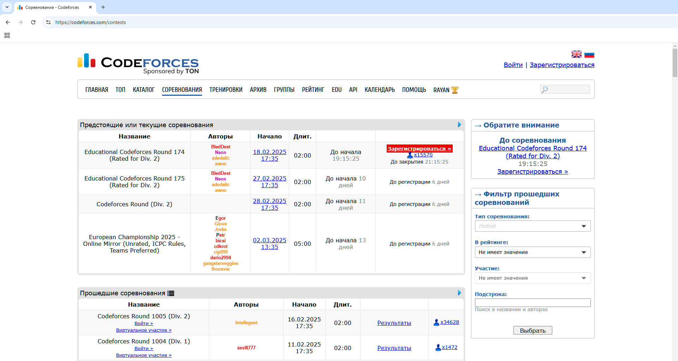The height and width of the screenshot is (361, 678).
Task: Click the apps grid icon in bookmarks bar
Action: [x=7, y=35]
